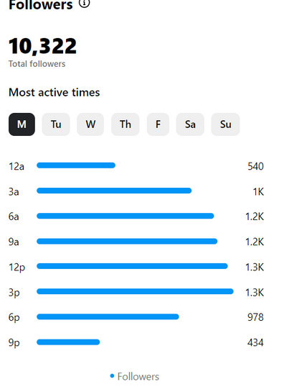Click the 12a activity bar
Viewport: 284px width, 387px height.
pos(76,165)
